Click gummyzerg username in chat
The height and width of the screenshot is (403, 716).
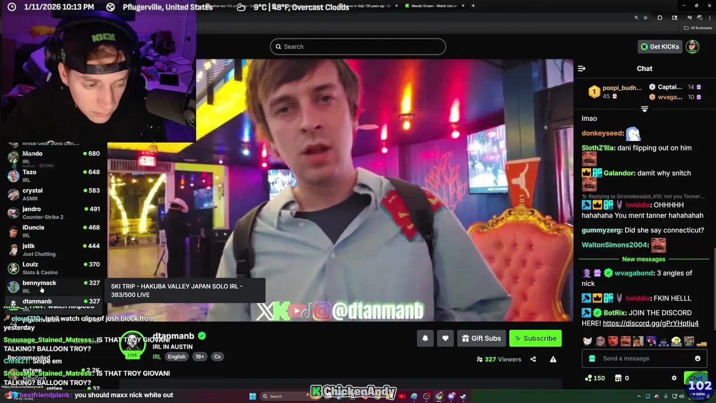[601, 230]
